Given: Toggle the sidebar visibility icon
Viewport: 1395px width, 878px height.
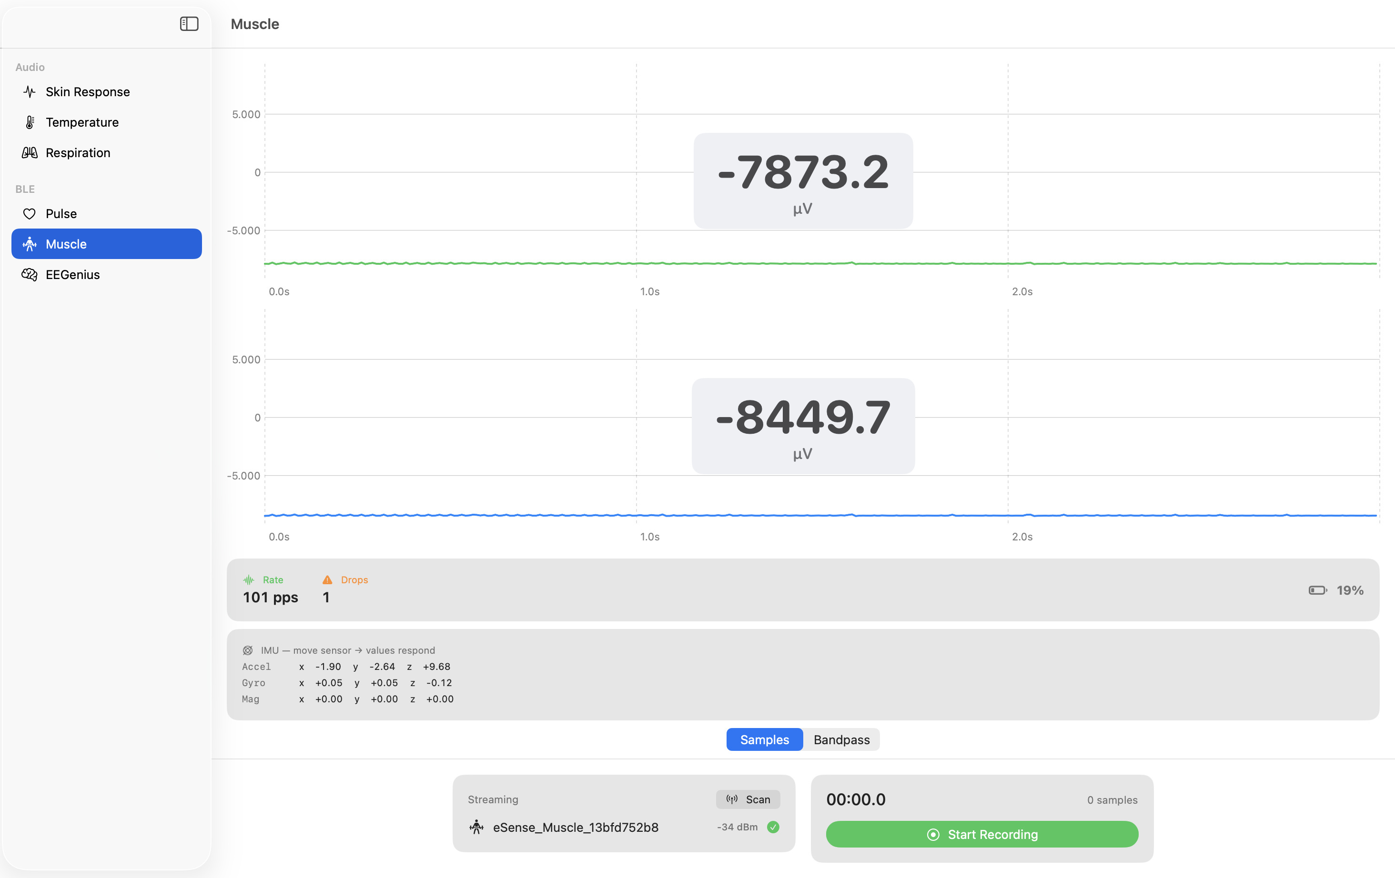Looking at the screenshot, I should 189,24.
